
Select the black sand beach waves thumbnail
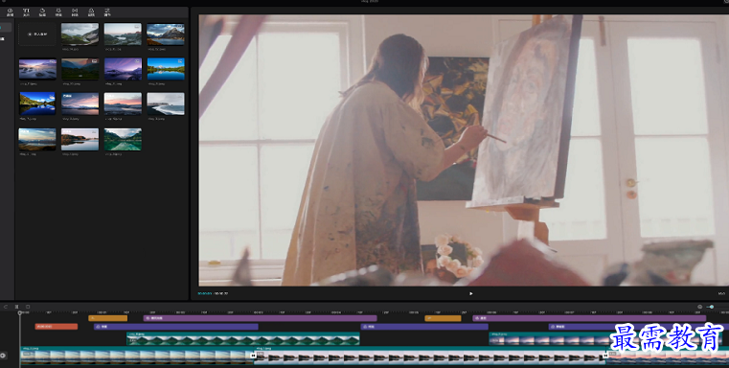click(166, 103)
